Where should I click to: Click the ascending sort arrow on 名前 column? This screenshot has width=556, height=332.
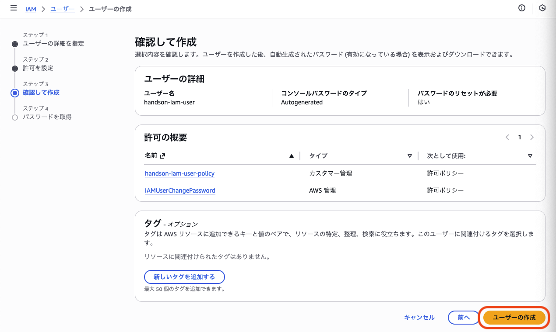pos(292,156)
